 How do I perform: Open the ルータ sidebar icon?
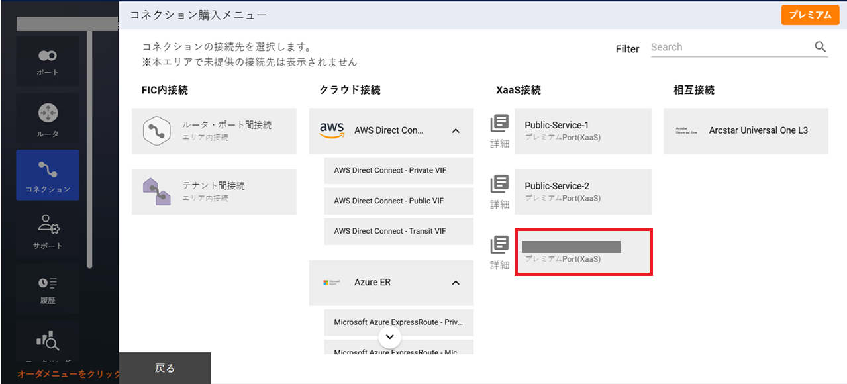click(48, 119)
